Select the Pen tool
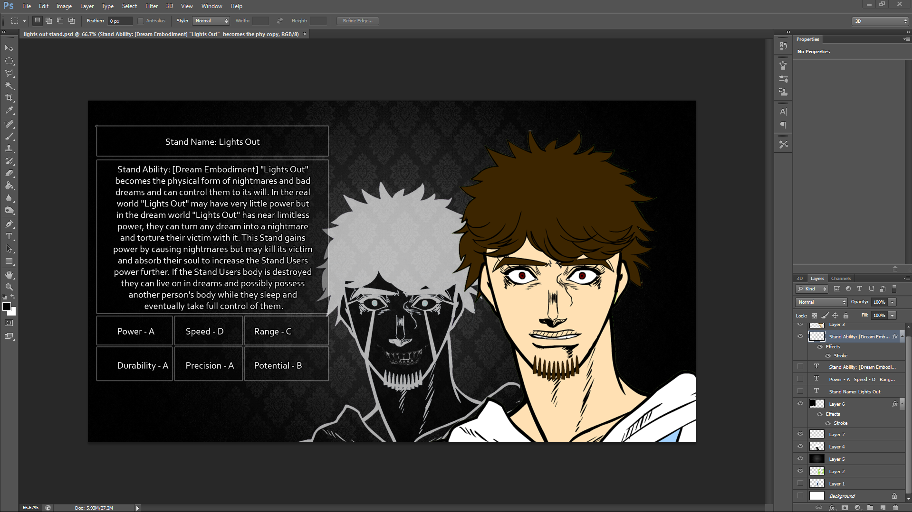 (9, 224)
